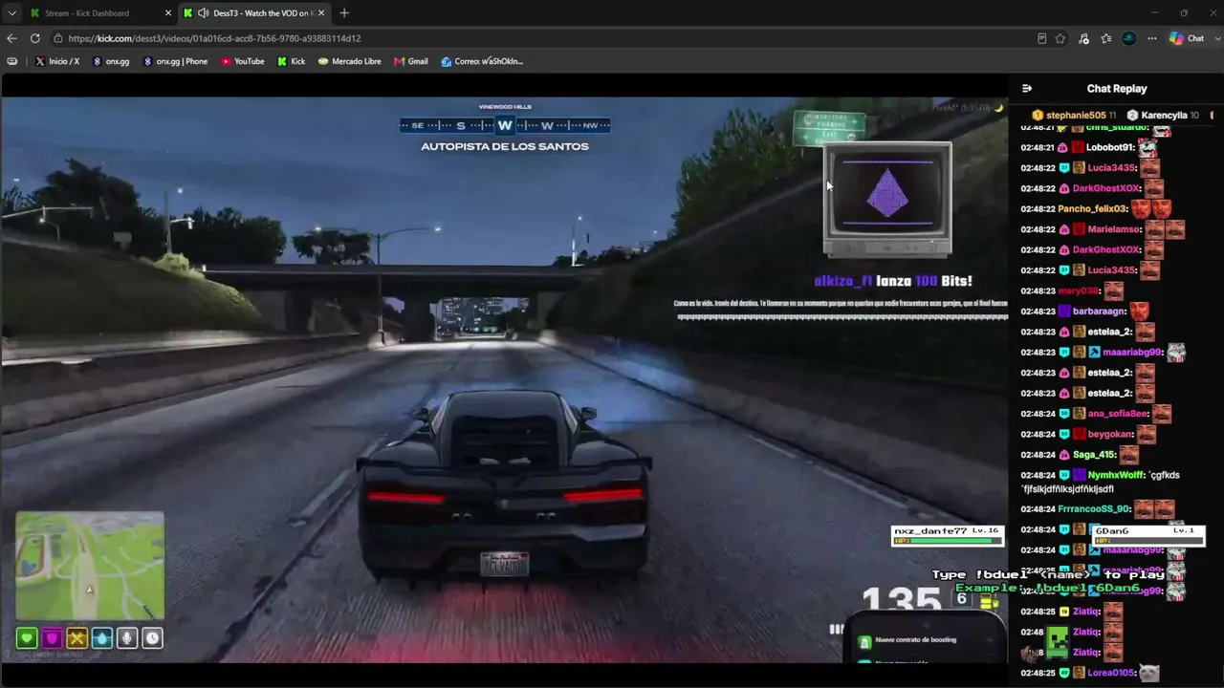1224x688 pixels.
Task: Switch to Stream - Kick Dashboard tab
Action: click(100, 13)
